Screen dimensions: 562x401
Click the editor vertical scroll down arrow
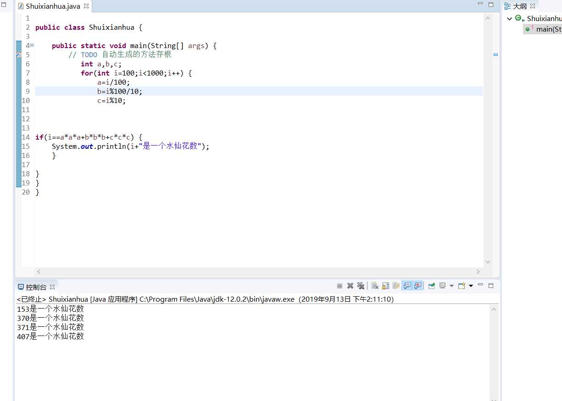tap(488, 262)
